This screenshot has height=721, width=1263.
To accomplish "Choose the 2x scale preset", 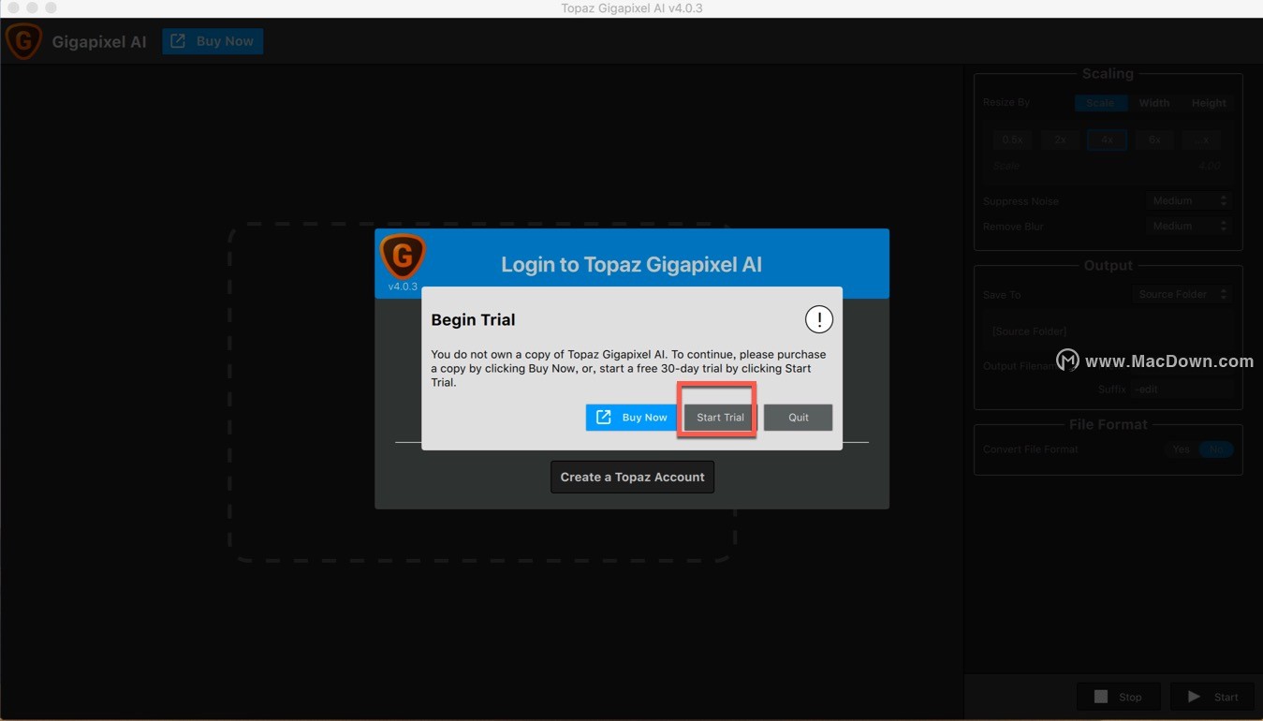I will pyautogui.click(x=1060, y=140).
